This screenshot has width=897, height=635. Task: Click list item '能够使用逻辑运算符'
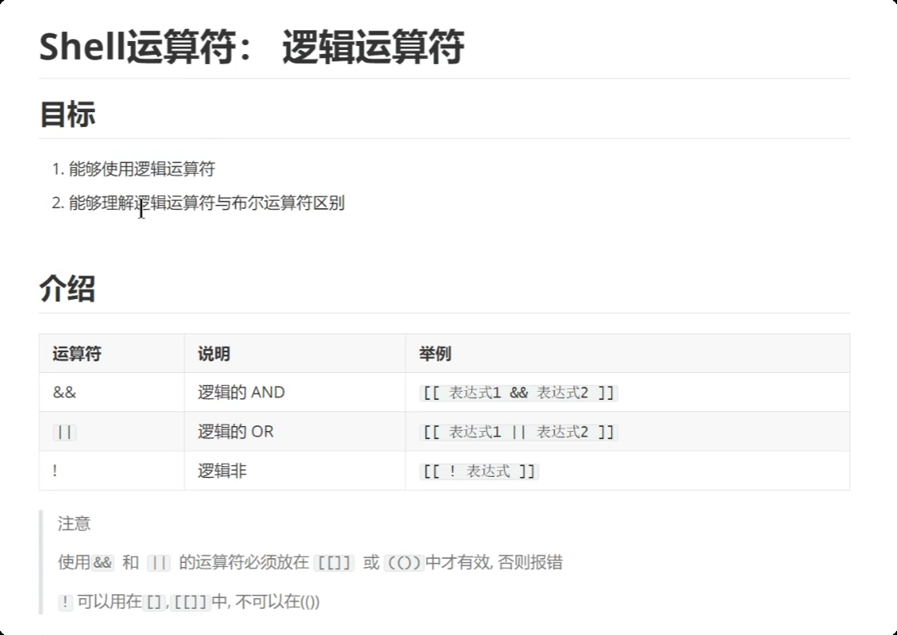(x=142, y=169)
